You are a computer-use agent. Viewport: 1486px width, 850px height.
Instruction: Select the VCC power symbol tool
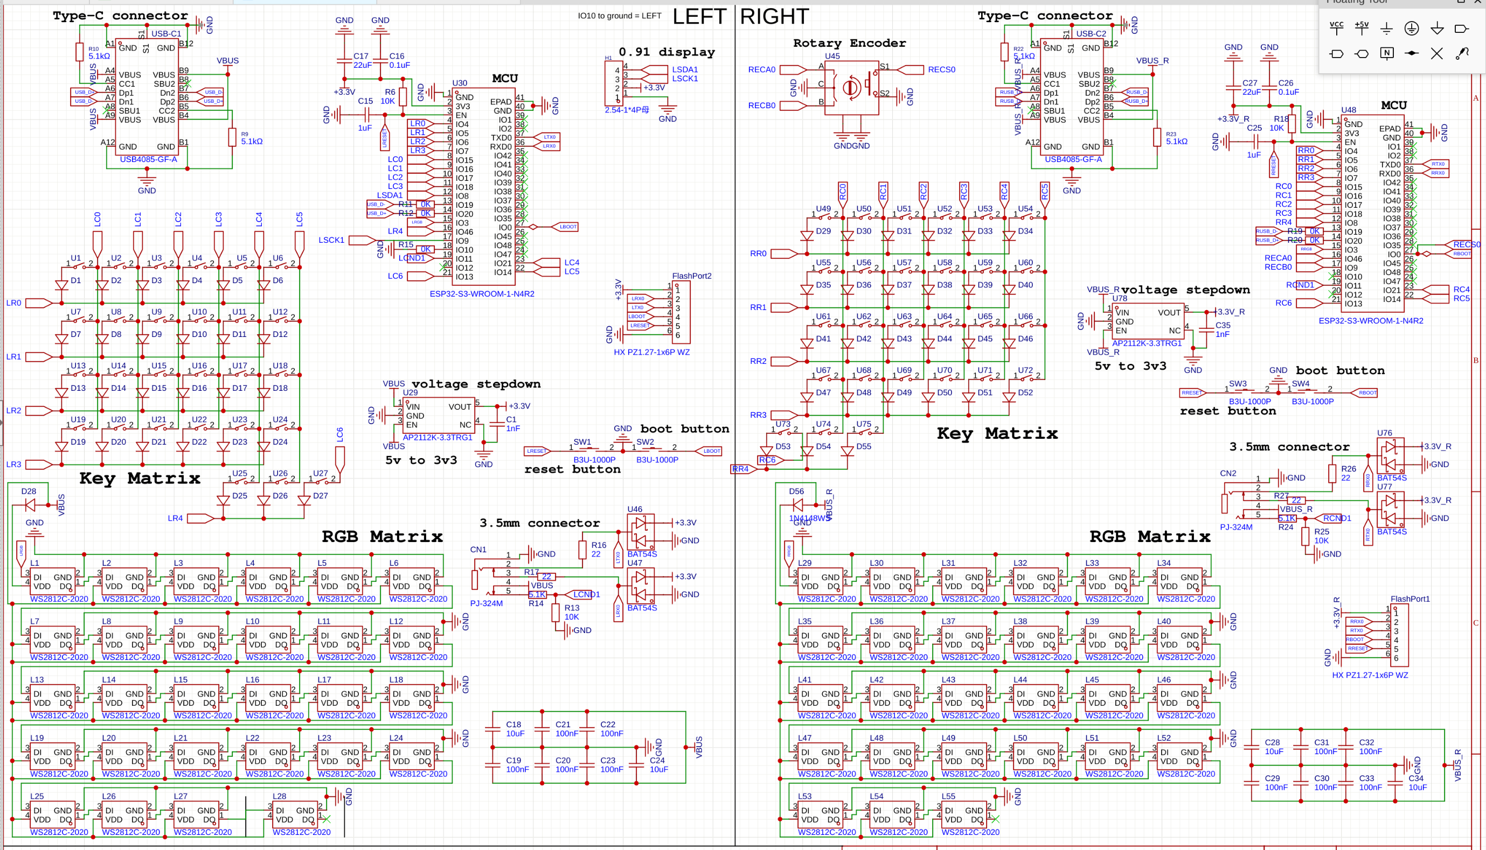1336,27
